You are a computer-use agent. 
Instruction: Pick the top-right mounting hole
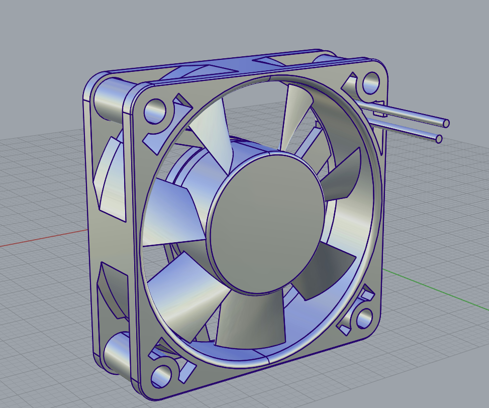[x=371, y=83]
